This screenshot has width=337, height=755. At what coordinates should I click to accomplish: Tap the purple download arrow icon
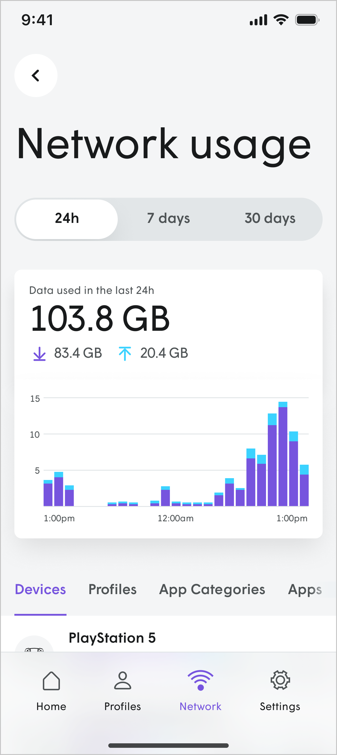pos(39,354)
